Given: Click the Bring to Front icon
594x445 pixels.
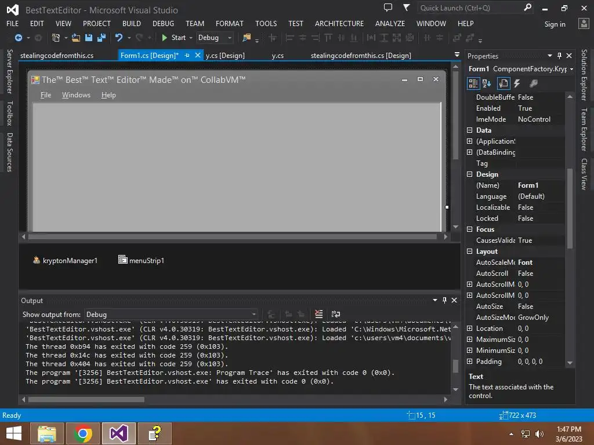Looking at the screenshot, I should point(457,38).
